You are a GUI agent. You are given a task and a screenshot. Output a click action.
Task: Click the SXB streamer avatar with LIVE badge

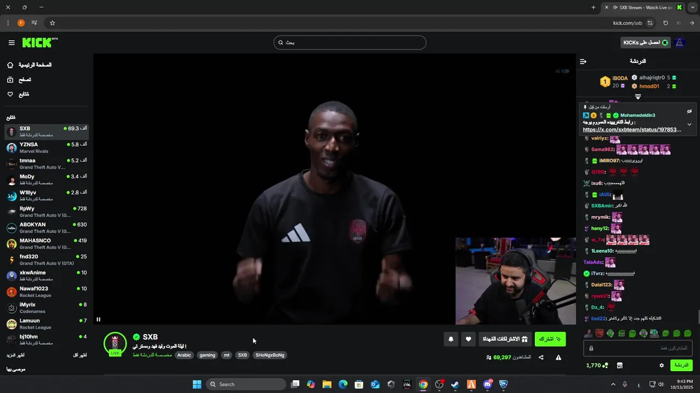(x=115, y=344)
